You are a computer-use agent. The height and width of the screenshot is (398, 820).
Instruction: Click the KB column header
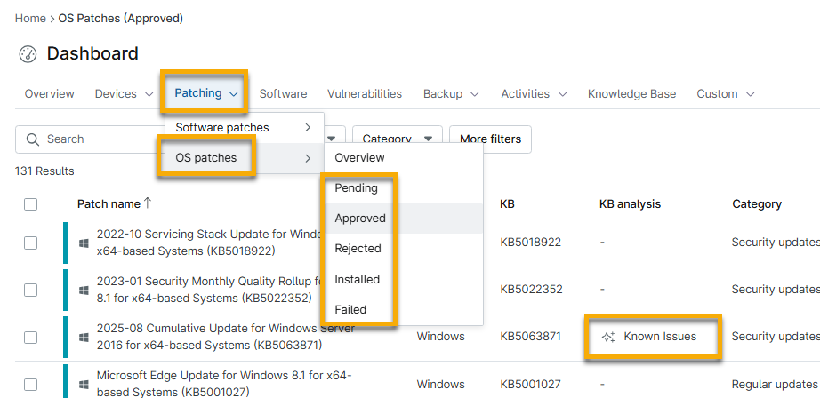[507, 203]
